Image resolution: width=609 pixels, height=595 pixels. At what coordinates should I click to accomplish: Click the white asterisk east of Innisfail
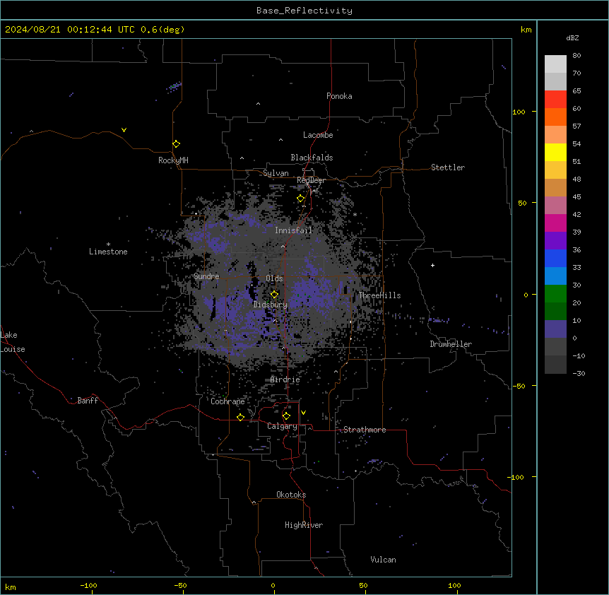tap(355, 214)
